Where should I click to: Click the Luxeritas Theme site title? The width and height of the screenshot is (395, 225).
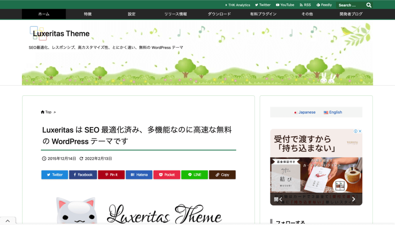click(61, 34)
